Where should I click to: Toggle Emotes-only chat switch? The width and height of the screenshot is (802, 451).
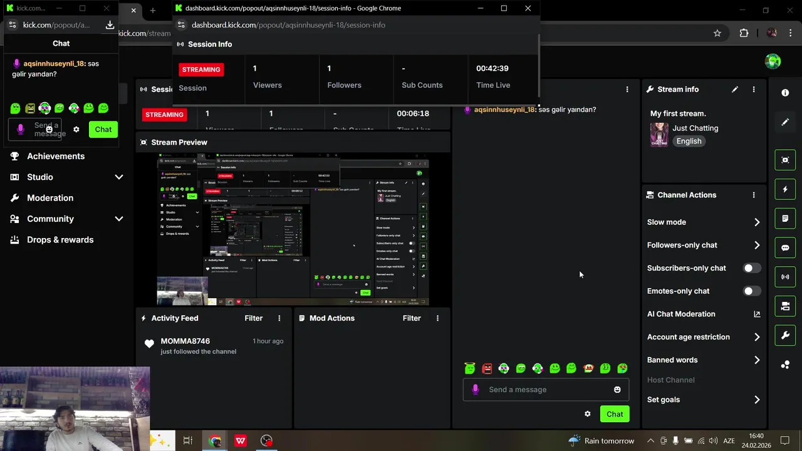point(752,291)
